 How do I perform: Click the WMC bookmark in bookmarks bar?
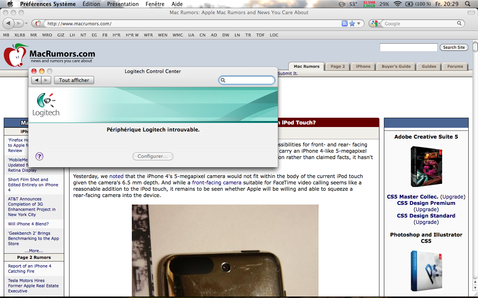pos(178,35)
